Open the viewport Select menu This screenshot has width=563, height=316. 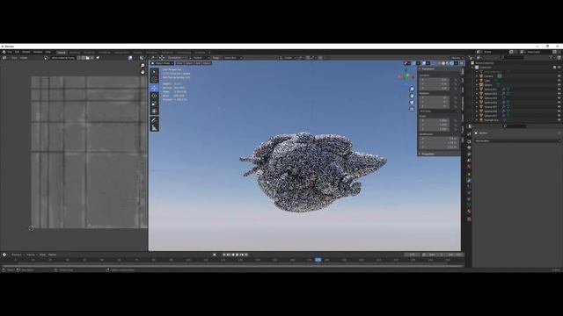pyautogui.click(x=189, y=63)
